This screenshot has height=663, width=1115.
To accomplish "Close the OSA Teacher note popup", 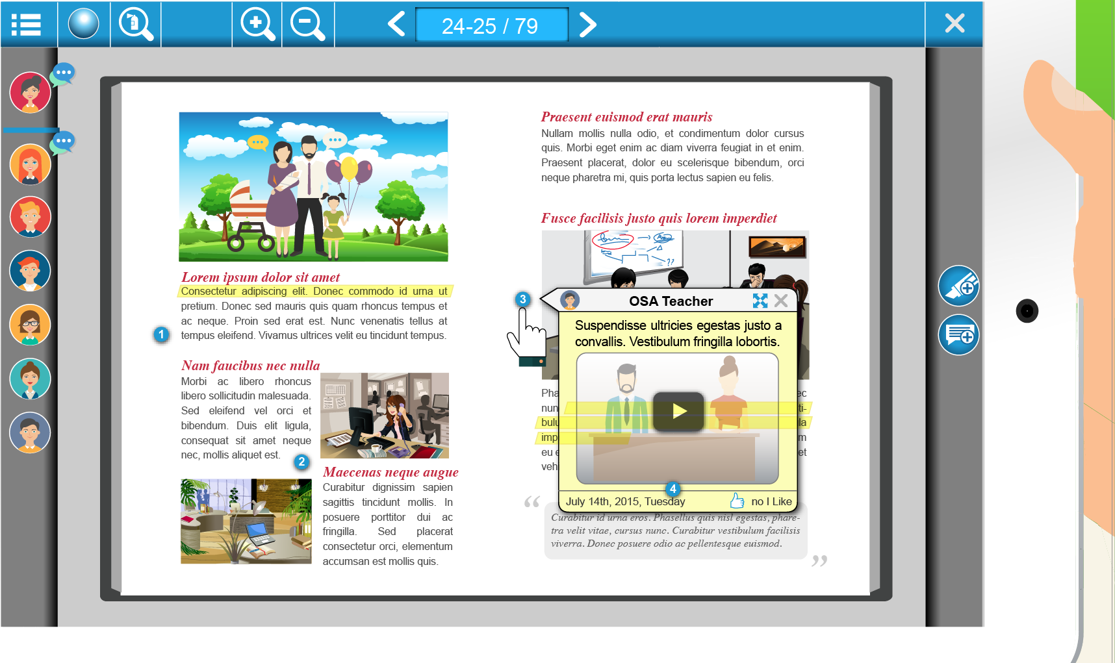I will (x=781, y=301).
